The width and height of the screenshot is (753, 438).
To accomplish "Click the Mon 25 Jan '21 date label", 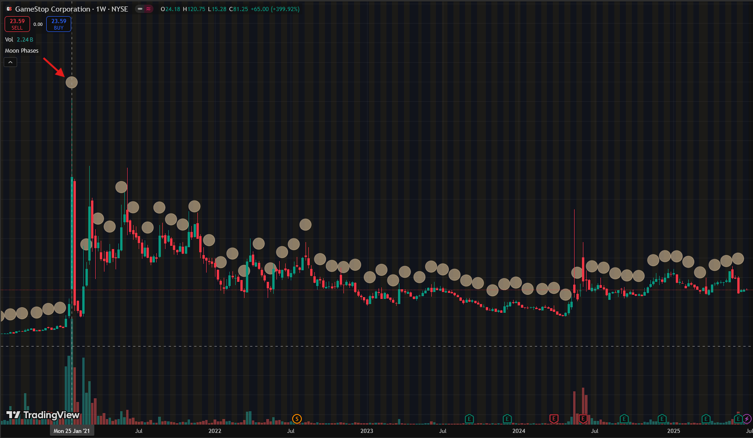I will 72,431.
